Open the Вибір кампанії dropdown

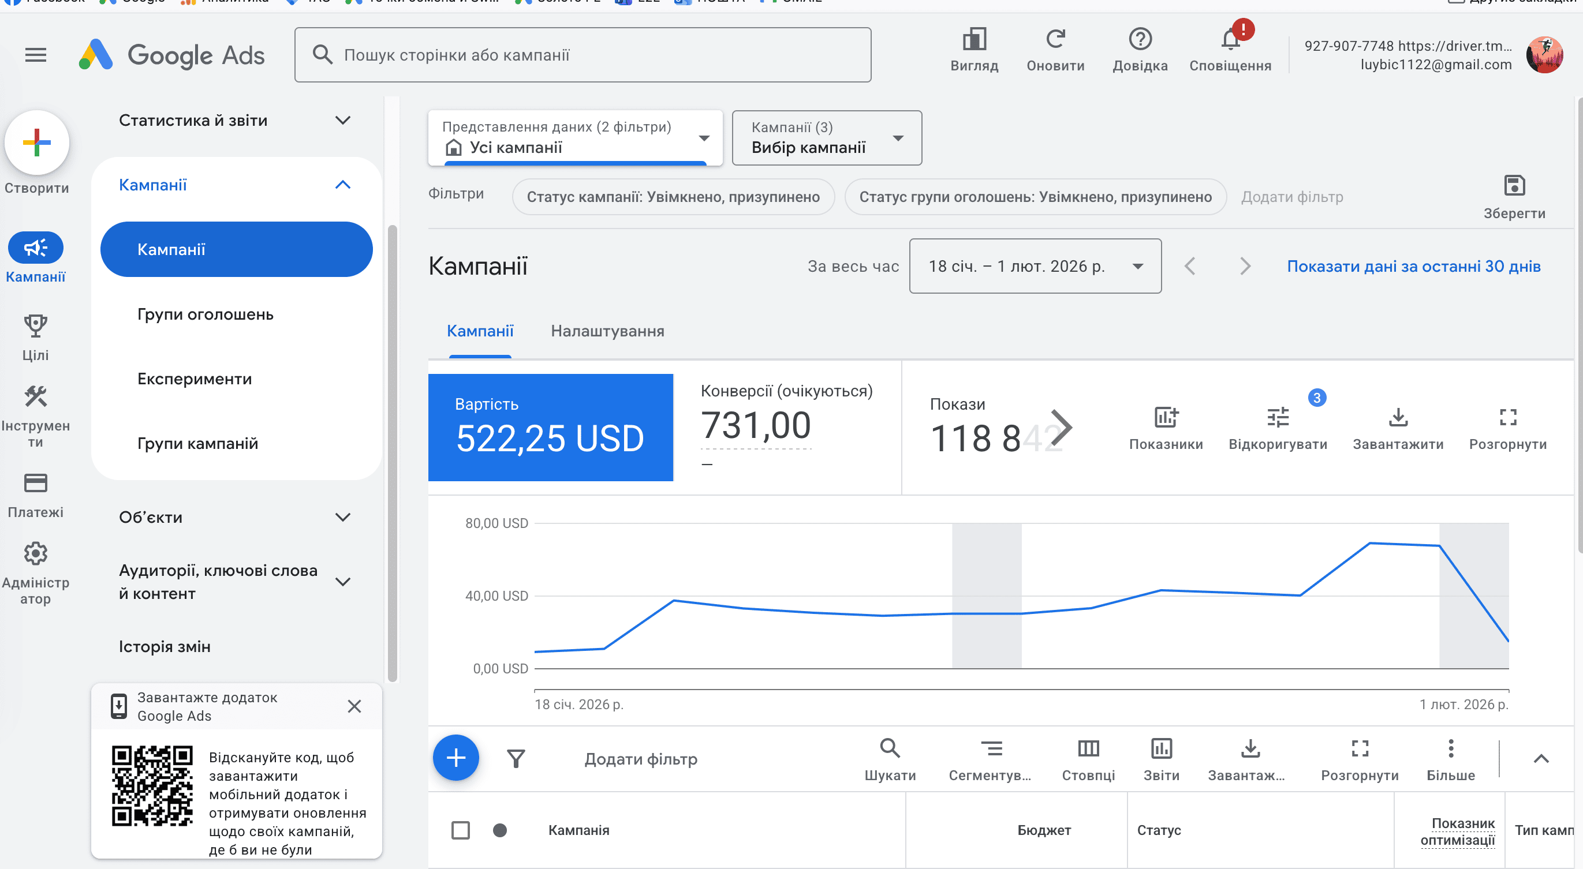(x=827, y=138)
